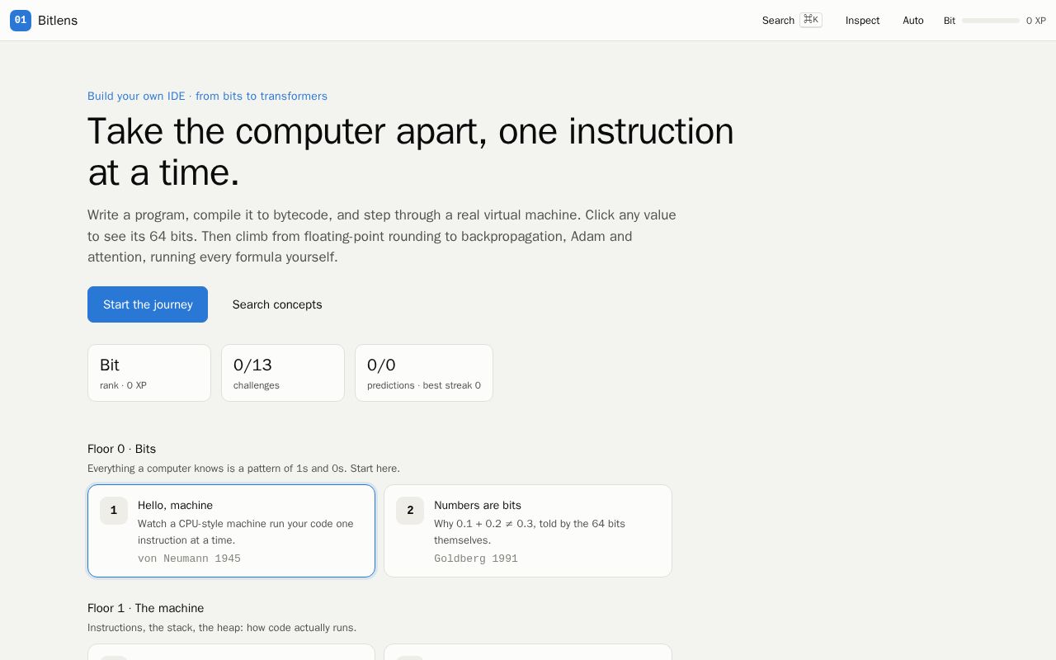Click the ⌘K shortcut badge

(x=811, y=20)
